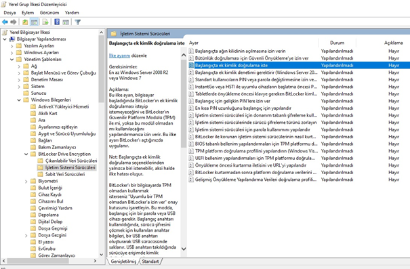Screen dimensions: 410x269
Task: Expand the Sistem tree node
Action: point(19,87)
